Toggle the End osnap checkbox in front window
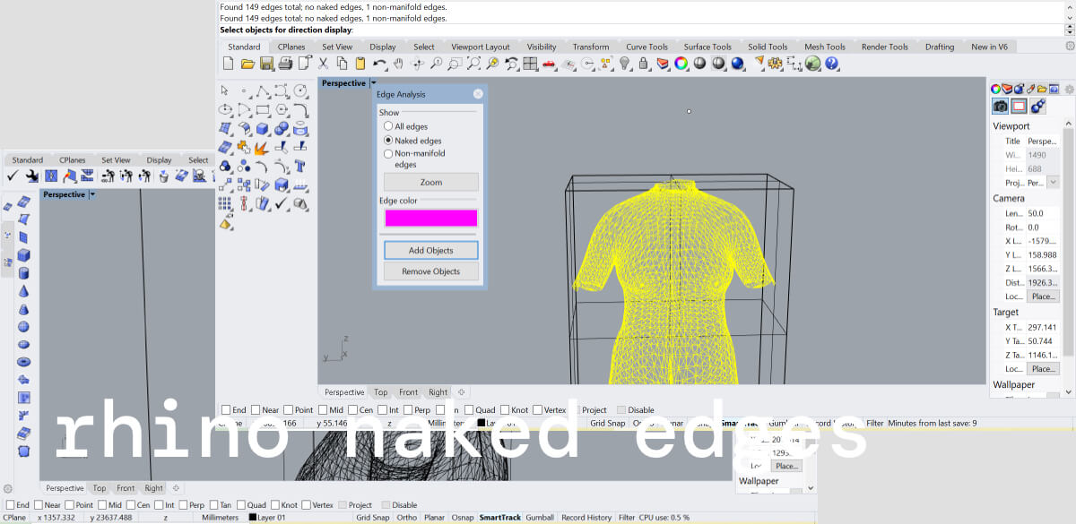Screen dimensions: 1076x524 tap(226, 410)
